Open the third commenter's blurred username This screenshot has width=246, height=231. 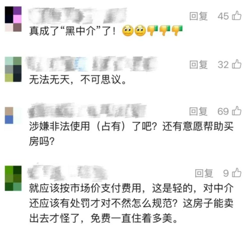(x=87, y=110)
